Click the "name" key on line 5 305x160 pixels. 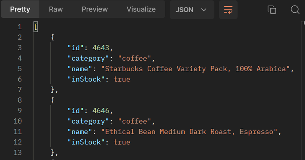[x=80, y=69]
